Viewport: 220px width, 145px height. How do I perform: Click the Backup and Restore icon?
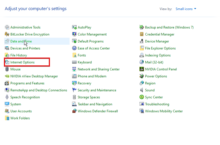[x=141, y=27]
